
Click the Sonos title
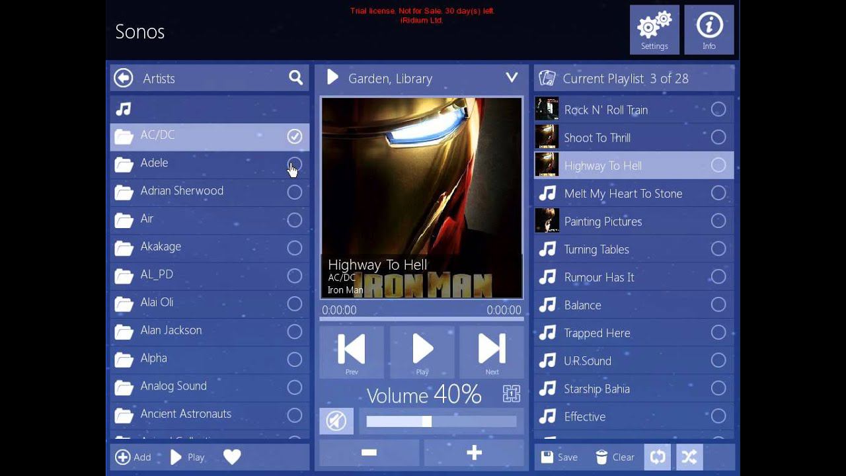140,32
